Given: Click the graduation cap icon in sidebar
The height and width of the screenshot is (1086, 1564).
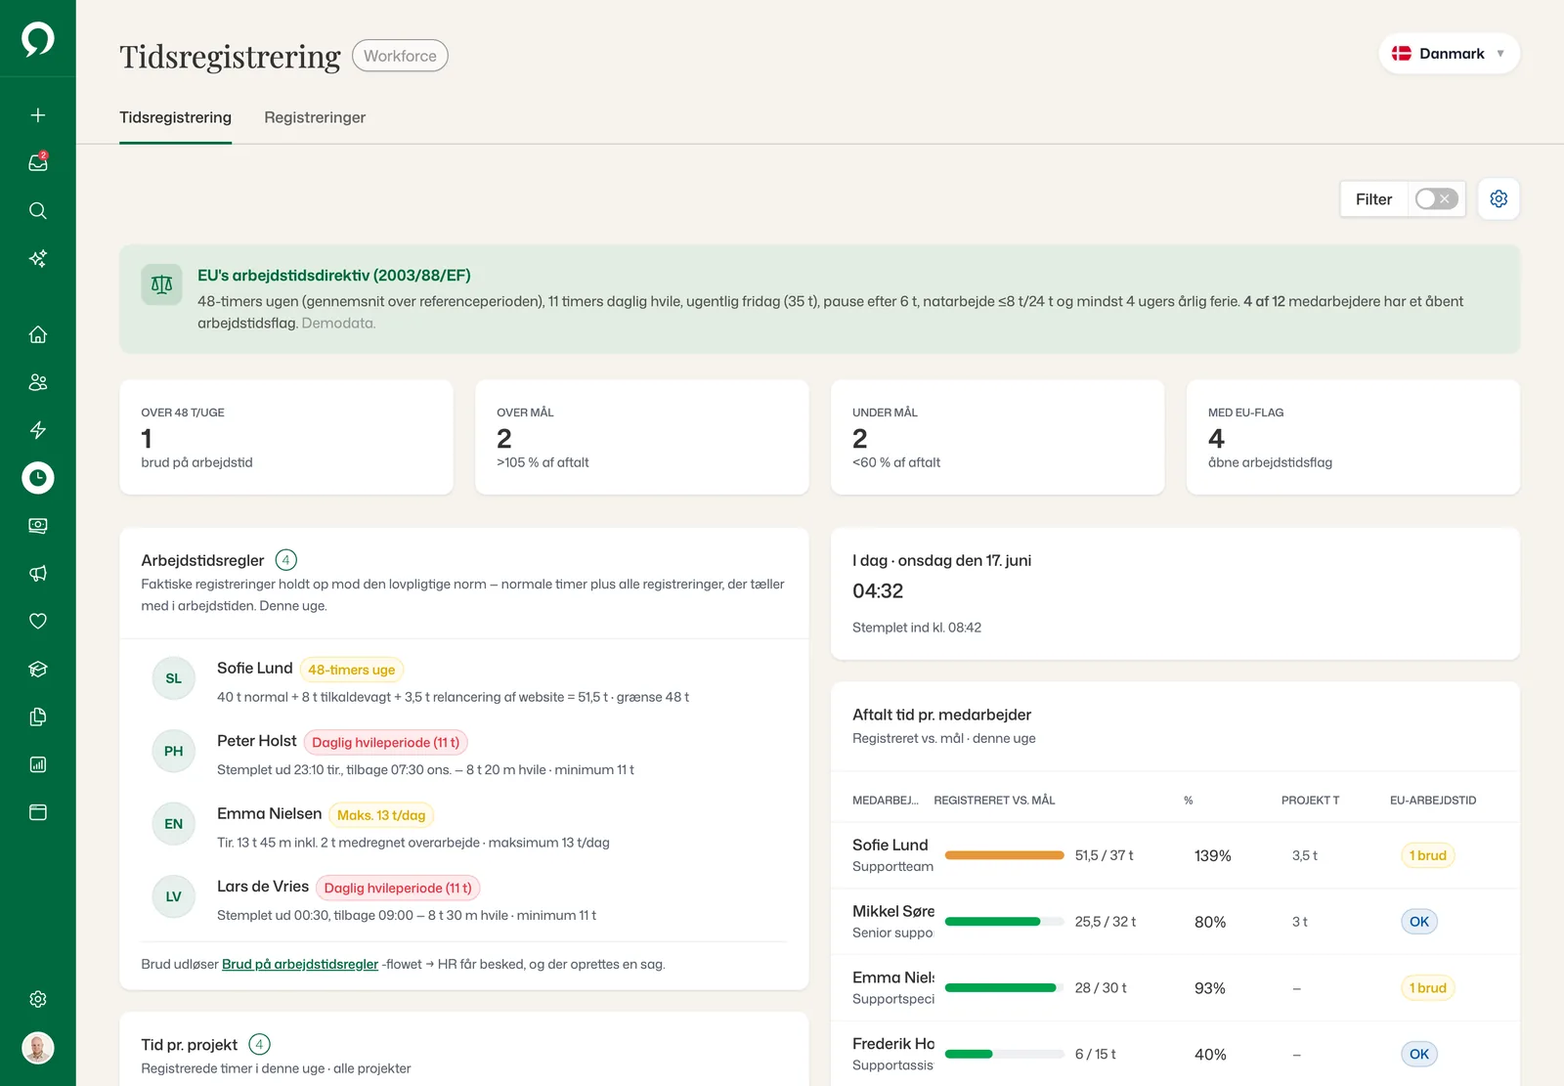Looking at the screenshot, I should click(37, 670).
